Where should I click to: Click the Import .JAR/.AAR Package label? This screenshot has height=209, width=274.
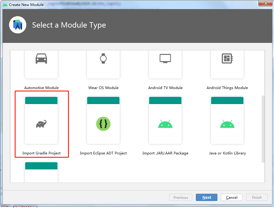(x=165, y=153)
